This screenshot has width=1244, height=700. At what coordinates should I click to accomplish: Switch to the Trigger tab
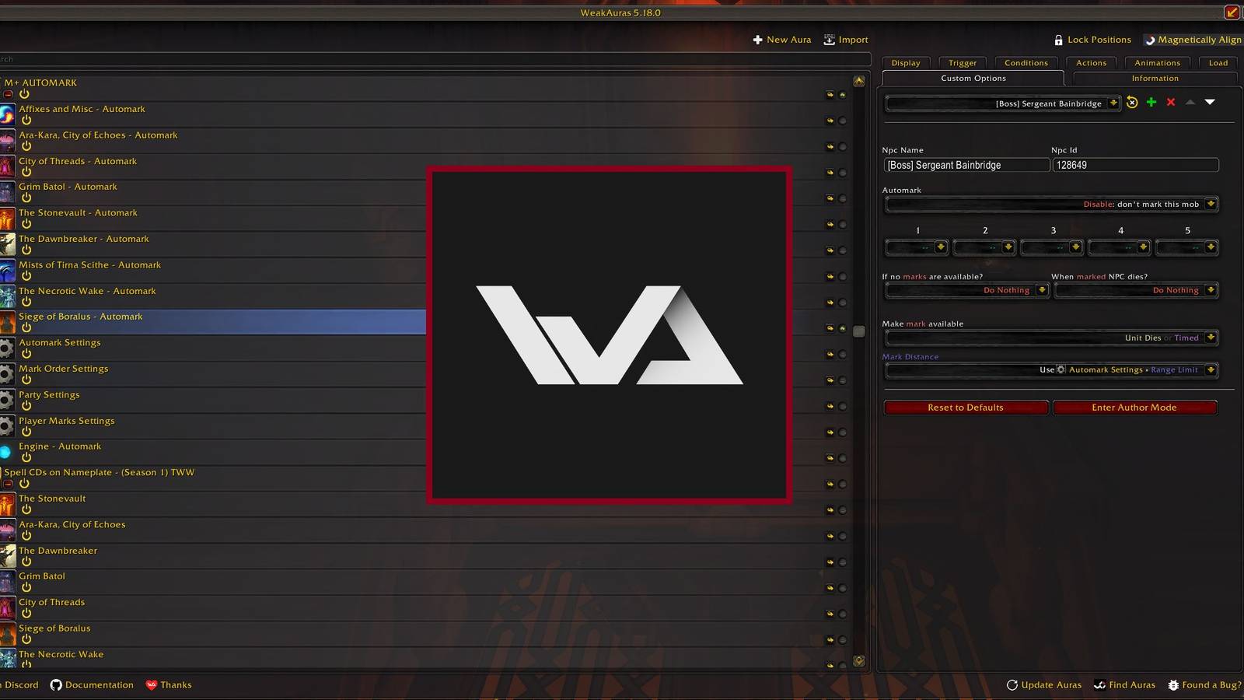(962, 63)
